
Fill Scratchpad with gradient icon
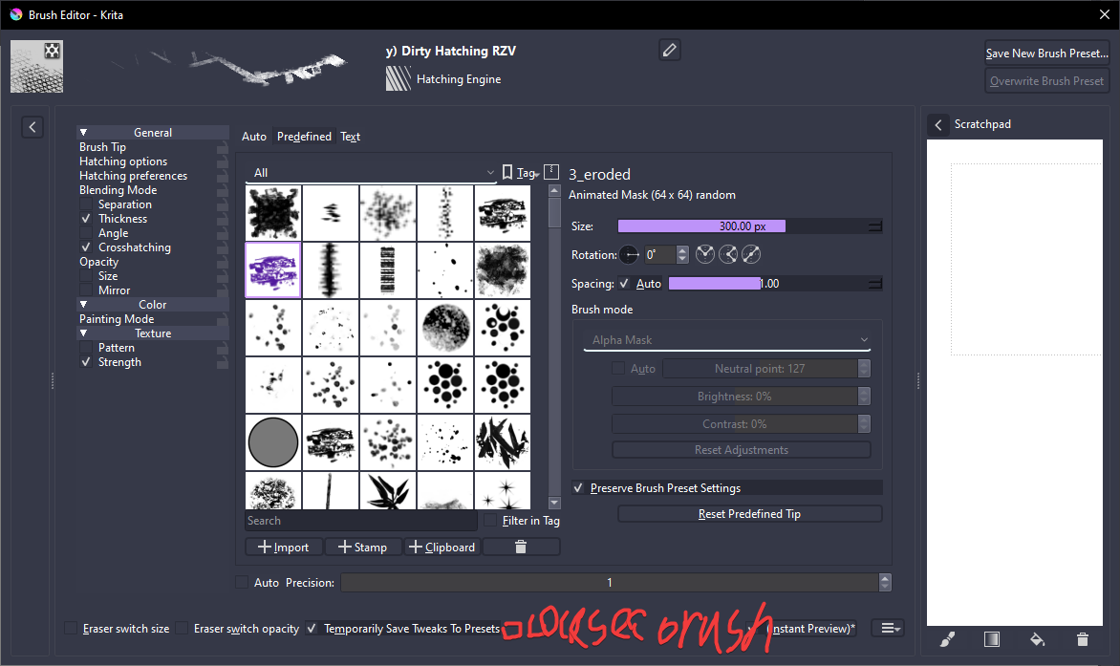tap(991, 639)
